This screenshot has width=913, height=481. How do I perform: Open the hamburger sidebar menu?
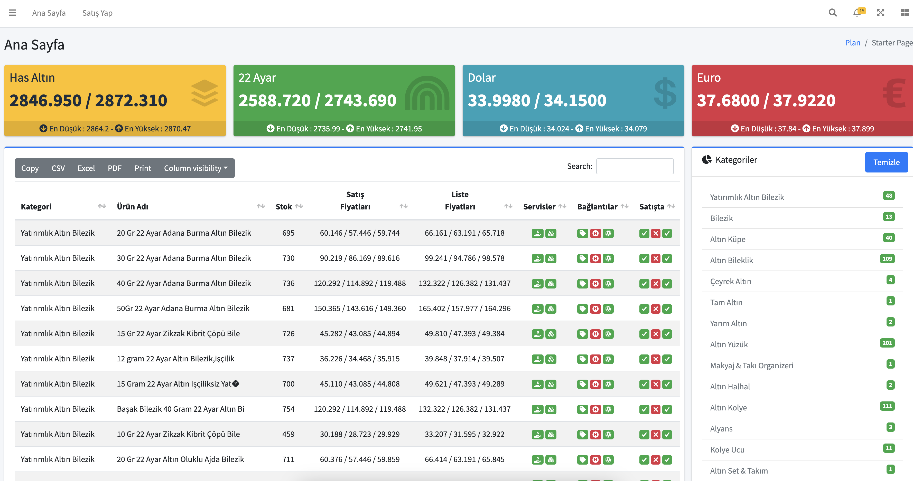point(12,13)
